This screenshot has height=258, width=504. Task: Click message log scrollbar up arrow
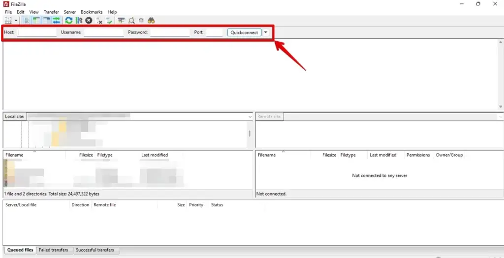click(x=501, y=42)
